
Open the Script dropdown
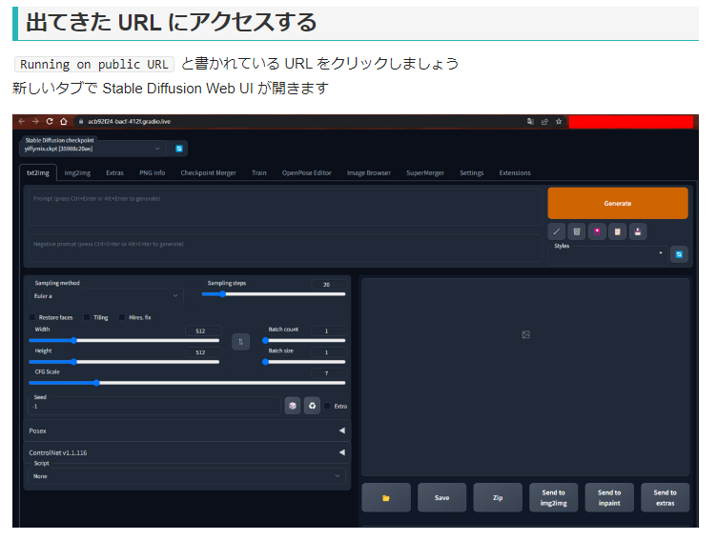[187, 476]
